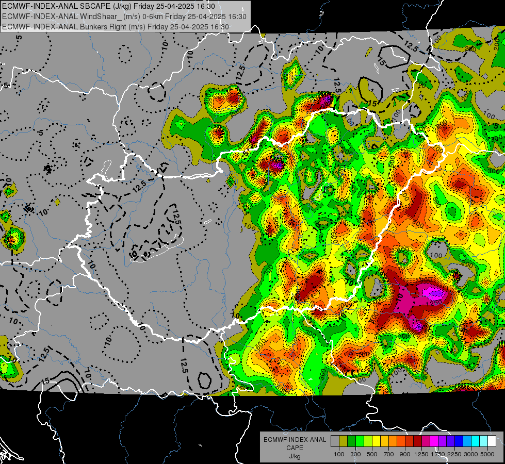Select the pure blue legend swatch
The image size is (505, 464).
459,441
